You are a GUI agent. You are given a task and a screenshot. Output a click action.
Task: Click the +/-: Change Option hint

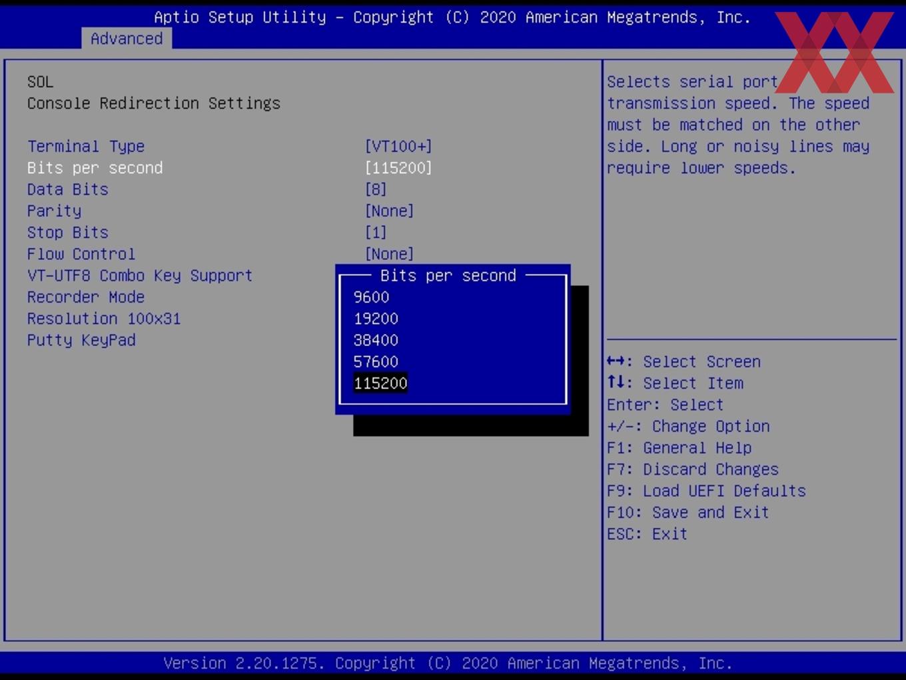tap(688, 427)
